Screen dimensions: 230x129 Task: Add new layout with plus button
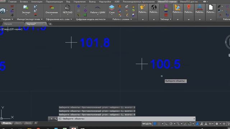click(36, 123)
